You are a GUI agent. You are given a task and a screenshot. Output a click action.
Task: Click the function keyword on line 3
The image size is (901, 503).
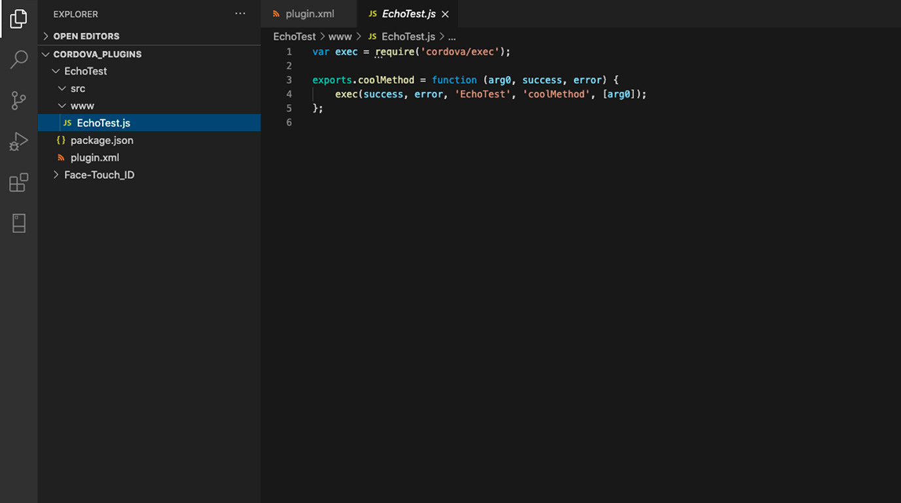pos(454,80)
